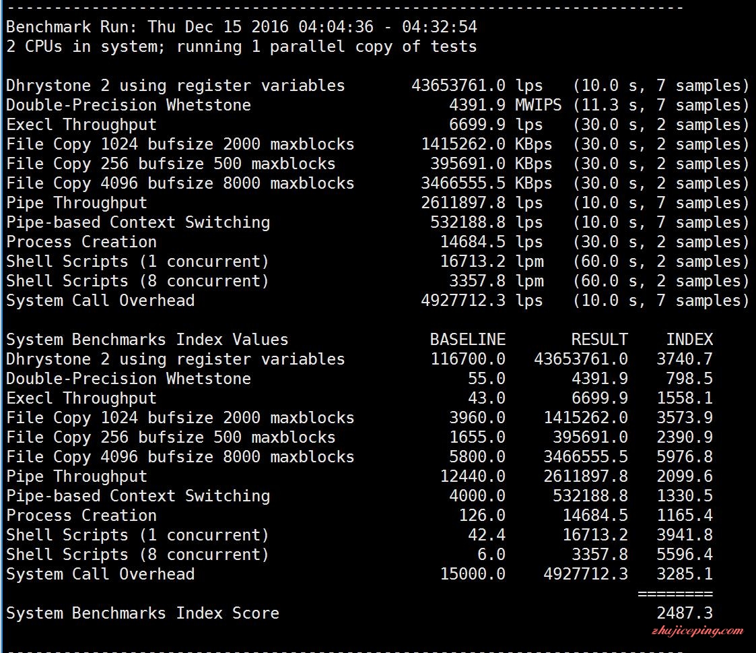
Task: Click the Dhrystone index value 3740.7
Action: tap(684, 359)
